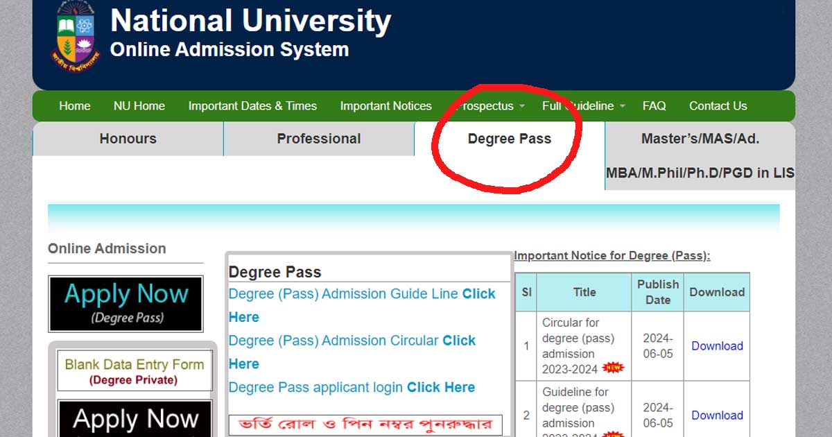This screenshot has width=832, height=437.
Task: Click Important Notice for Degree (Pass) heading
Action: [612, 255]
